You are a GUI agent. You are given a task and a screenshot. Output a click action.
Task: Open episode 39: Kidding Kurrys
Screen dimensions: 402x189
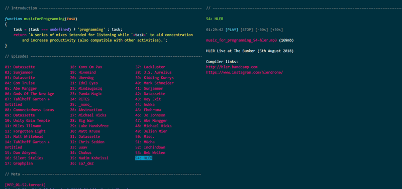(x=154, y=78)
